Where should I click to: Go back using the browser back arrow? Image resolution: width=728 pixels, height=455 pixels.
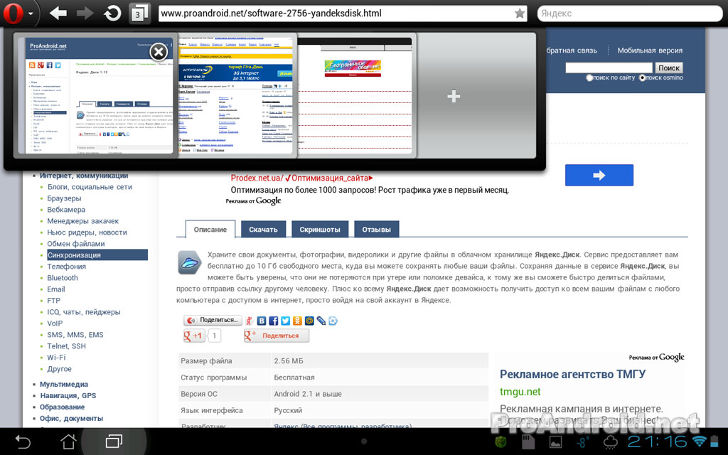coord(58,13)
